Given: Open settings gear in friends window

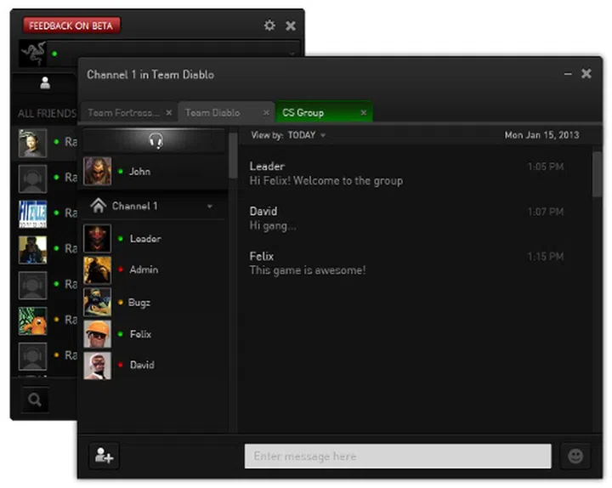Looking at the screenshot, I should 269,26.
